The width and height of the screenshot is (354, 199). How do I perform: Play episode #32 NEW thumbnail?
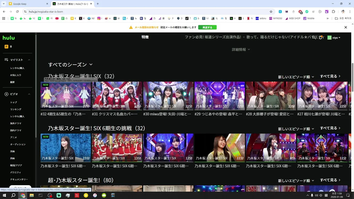click(66, 96)
